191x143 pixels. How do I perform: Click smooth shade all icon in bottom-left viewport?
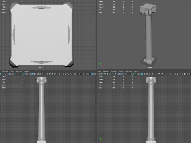click(32, 74)
